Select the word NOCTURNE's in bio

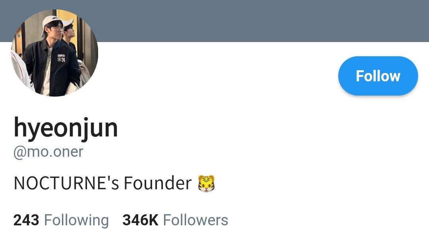[x=66, y=183]
